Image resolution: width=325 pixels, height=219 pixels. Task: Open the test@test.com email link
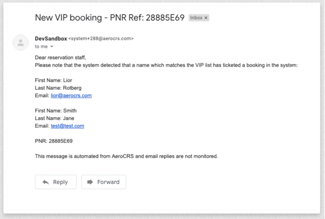click(67, 126)
